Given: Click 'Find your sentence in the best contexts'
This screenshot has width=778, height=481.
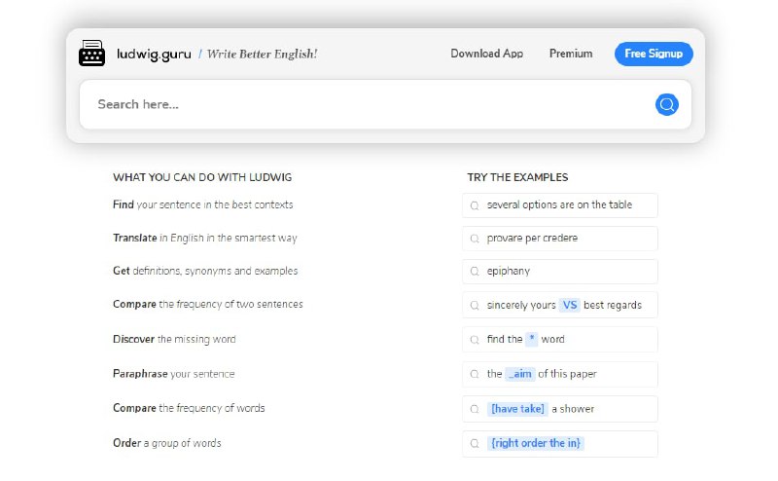Looking at the screenshot, I should coord(203,204).
